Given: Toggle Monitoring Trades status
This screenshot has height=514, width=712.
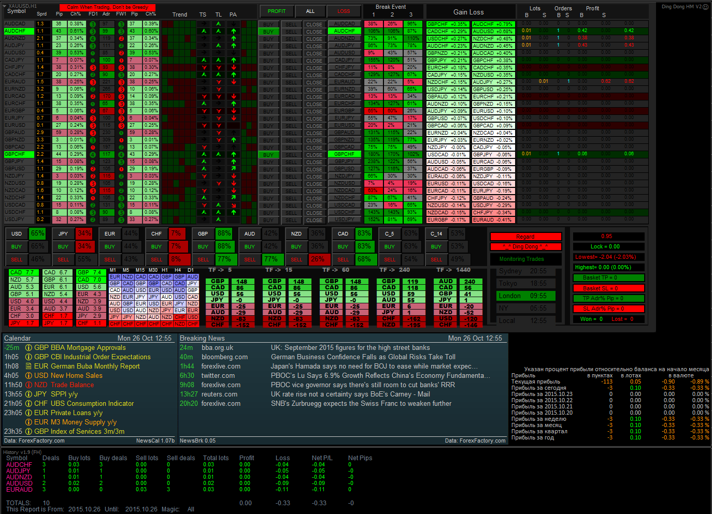Looking at the screenshot, I should pos(525,259).
